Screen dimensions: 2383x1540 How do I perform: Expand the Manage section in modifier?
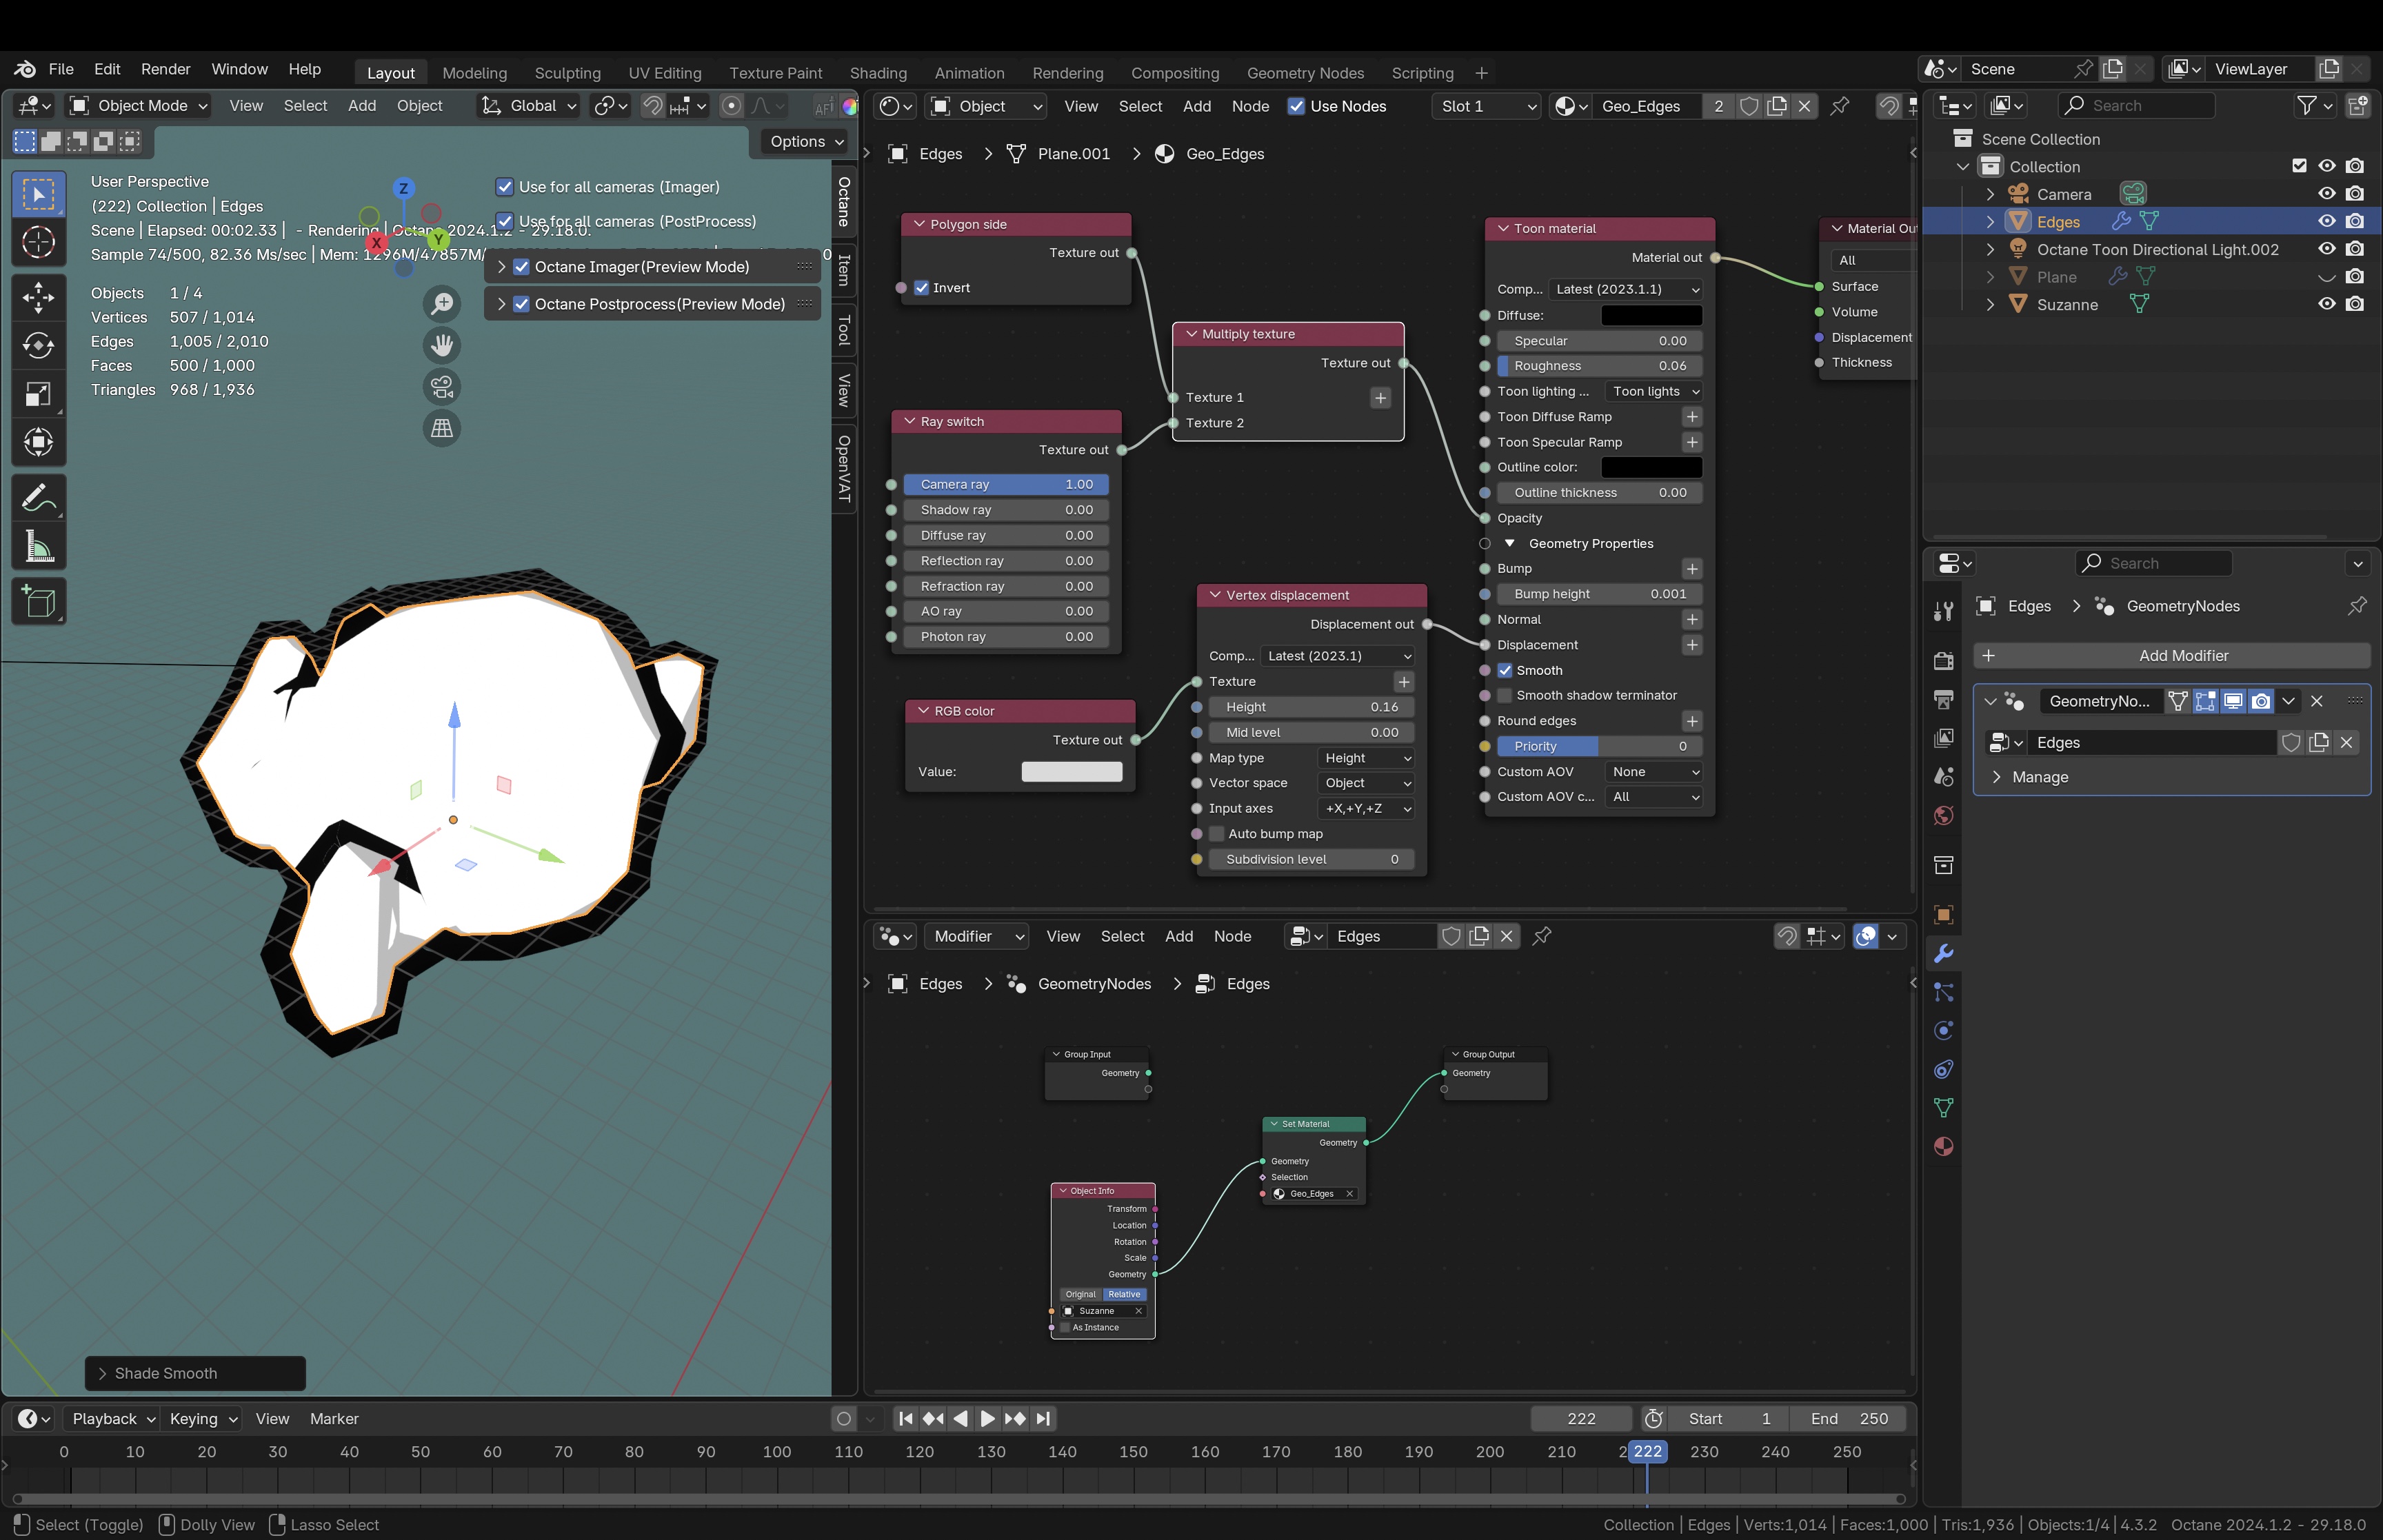[x=2040, y=777]
